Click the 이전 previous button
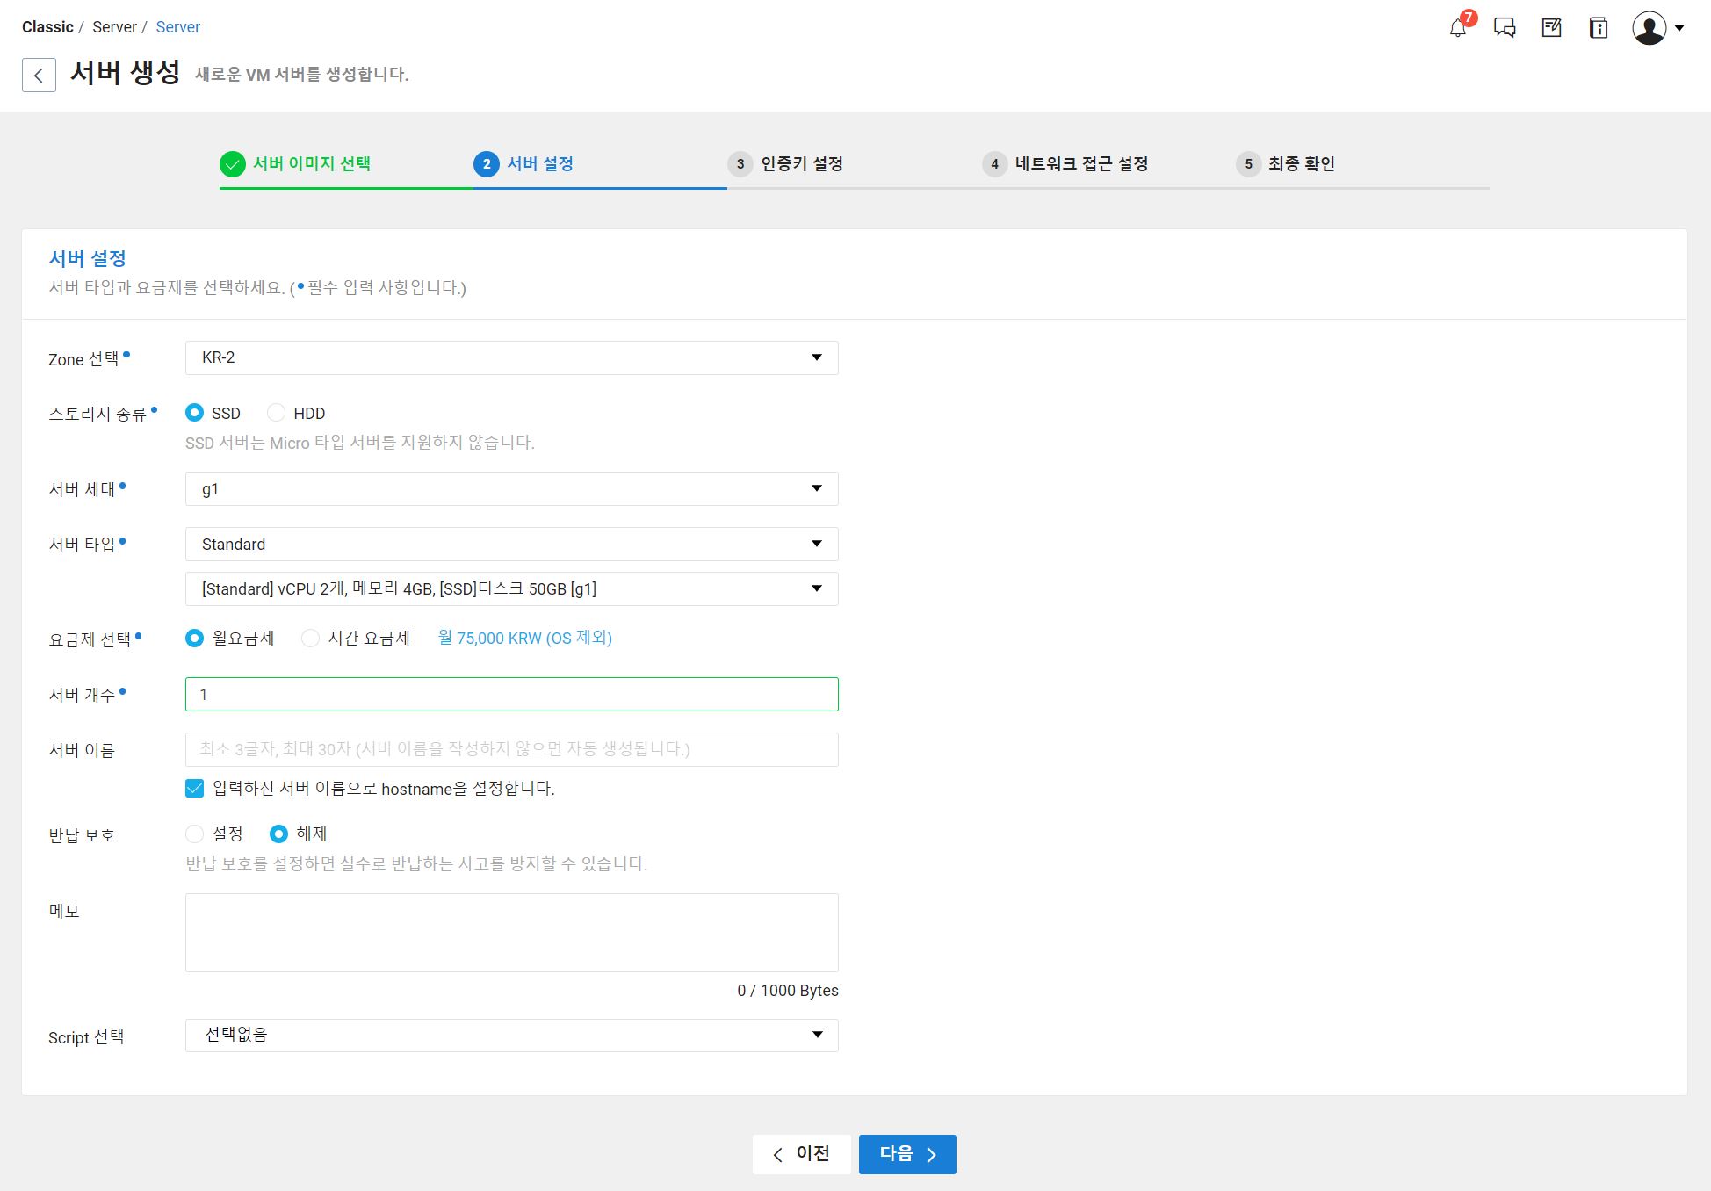 801,1154
